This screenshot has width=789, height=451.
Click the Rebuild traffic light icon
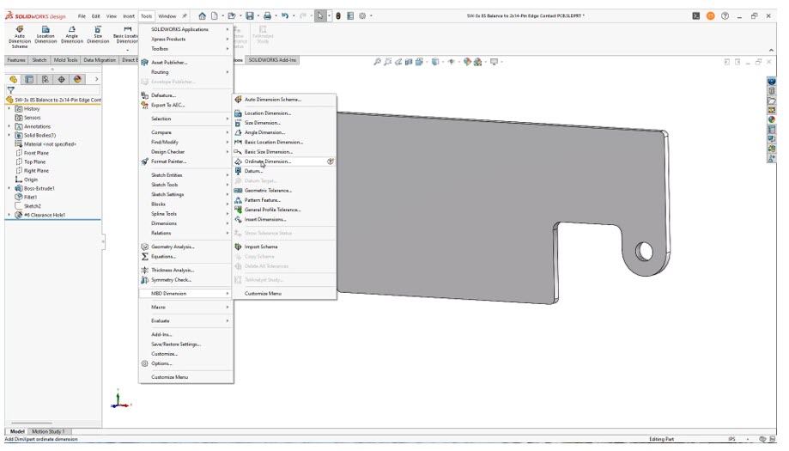pyautogui.click(x=337, y=15)
